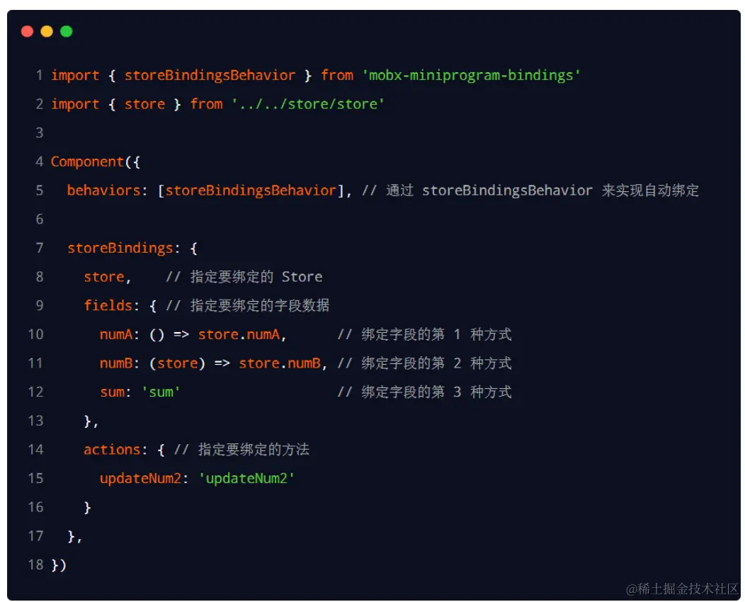745x602 pixels.
Task: Click comment '指定要绑定的字段数据' on line 9
Action: pos(247,305)
